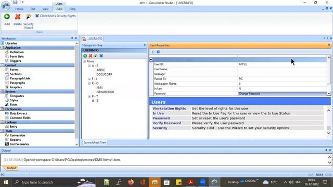Open Libraries in Workspace
The width and height of the screenshot is (333, 187).
pyautogui.click(x=11, y=43)
